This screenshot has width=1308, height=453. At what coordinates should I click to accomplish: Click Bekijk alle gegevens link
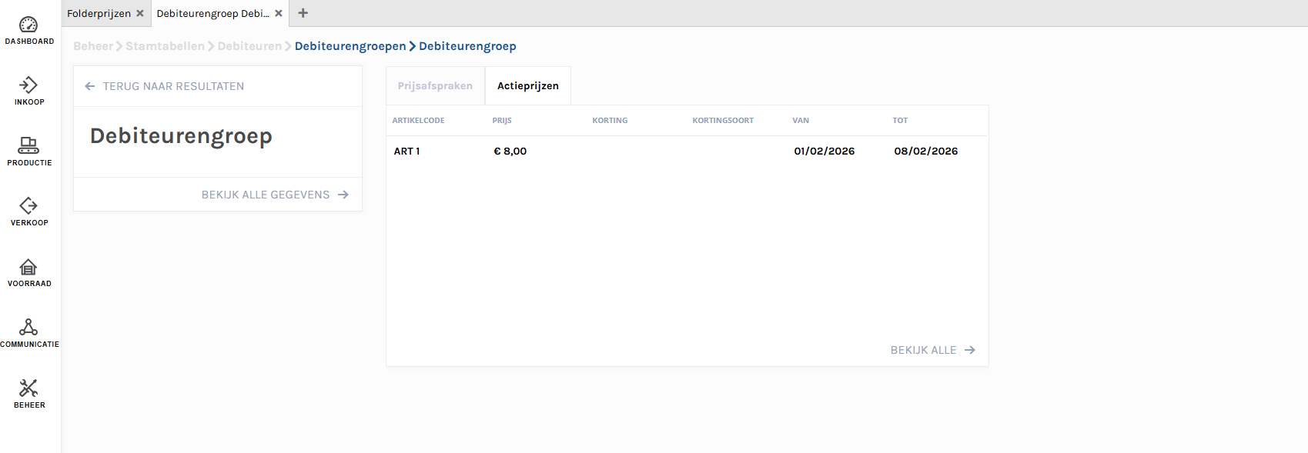(x=275, y=195)
